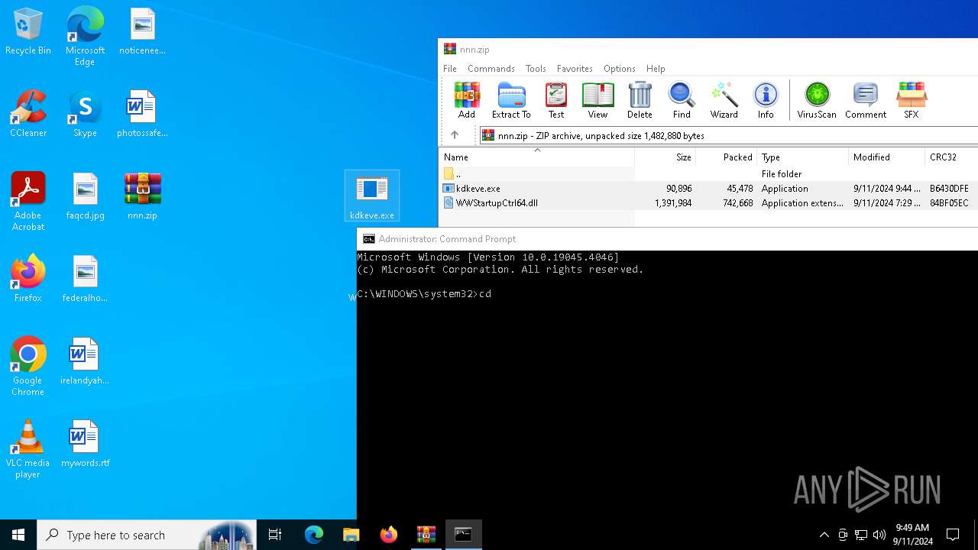Select kdkeve.exe in the archive list
Screen dimensions: 978x550
coord(708,189)
